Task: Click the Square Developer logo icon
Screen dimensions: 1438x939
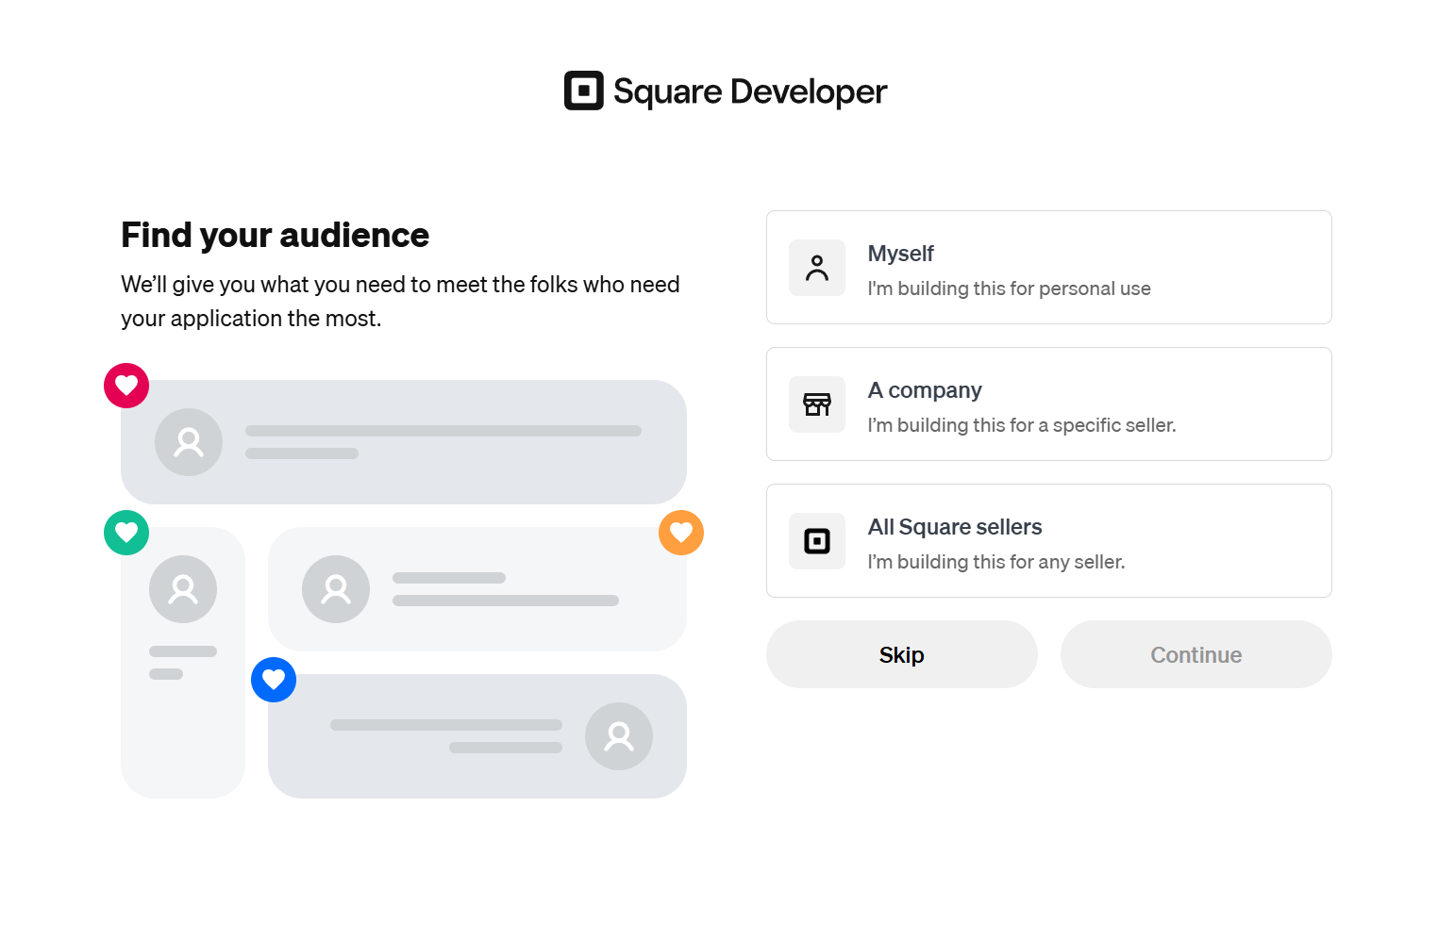Action: [x=583, y=91]
